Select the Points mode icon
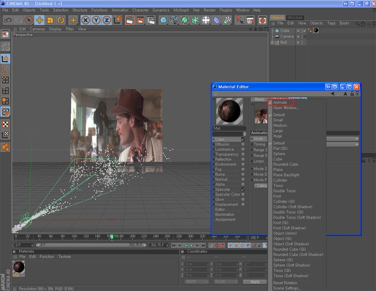The height and width of the screenshot is (291, 376). [x=5, y=80]
